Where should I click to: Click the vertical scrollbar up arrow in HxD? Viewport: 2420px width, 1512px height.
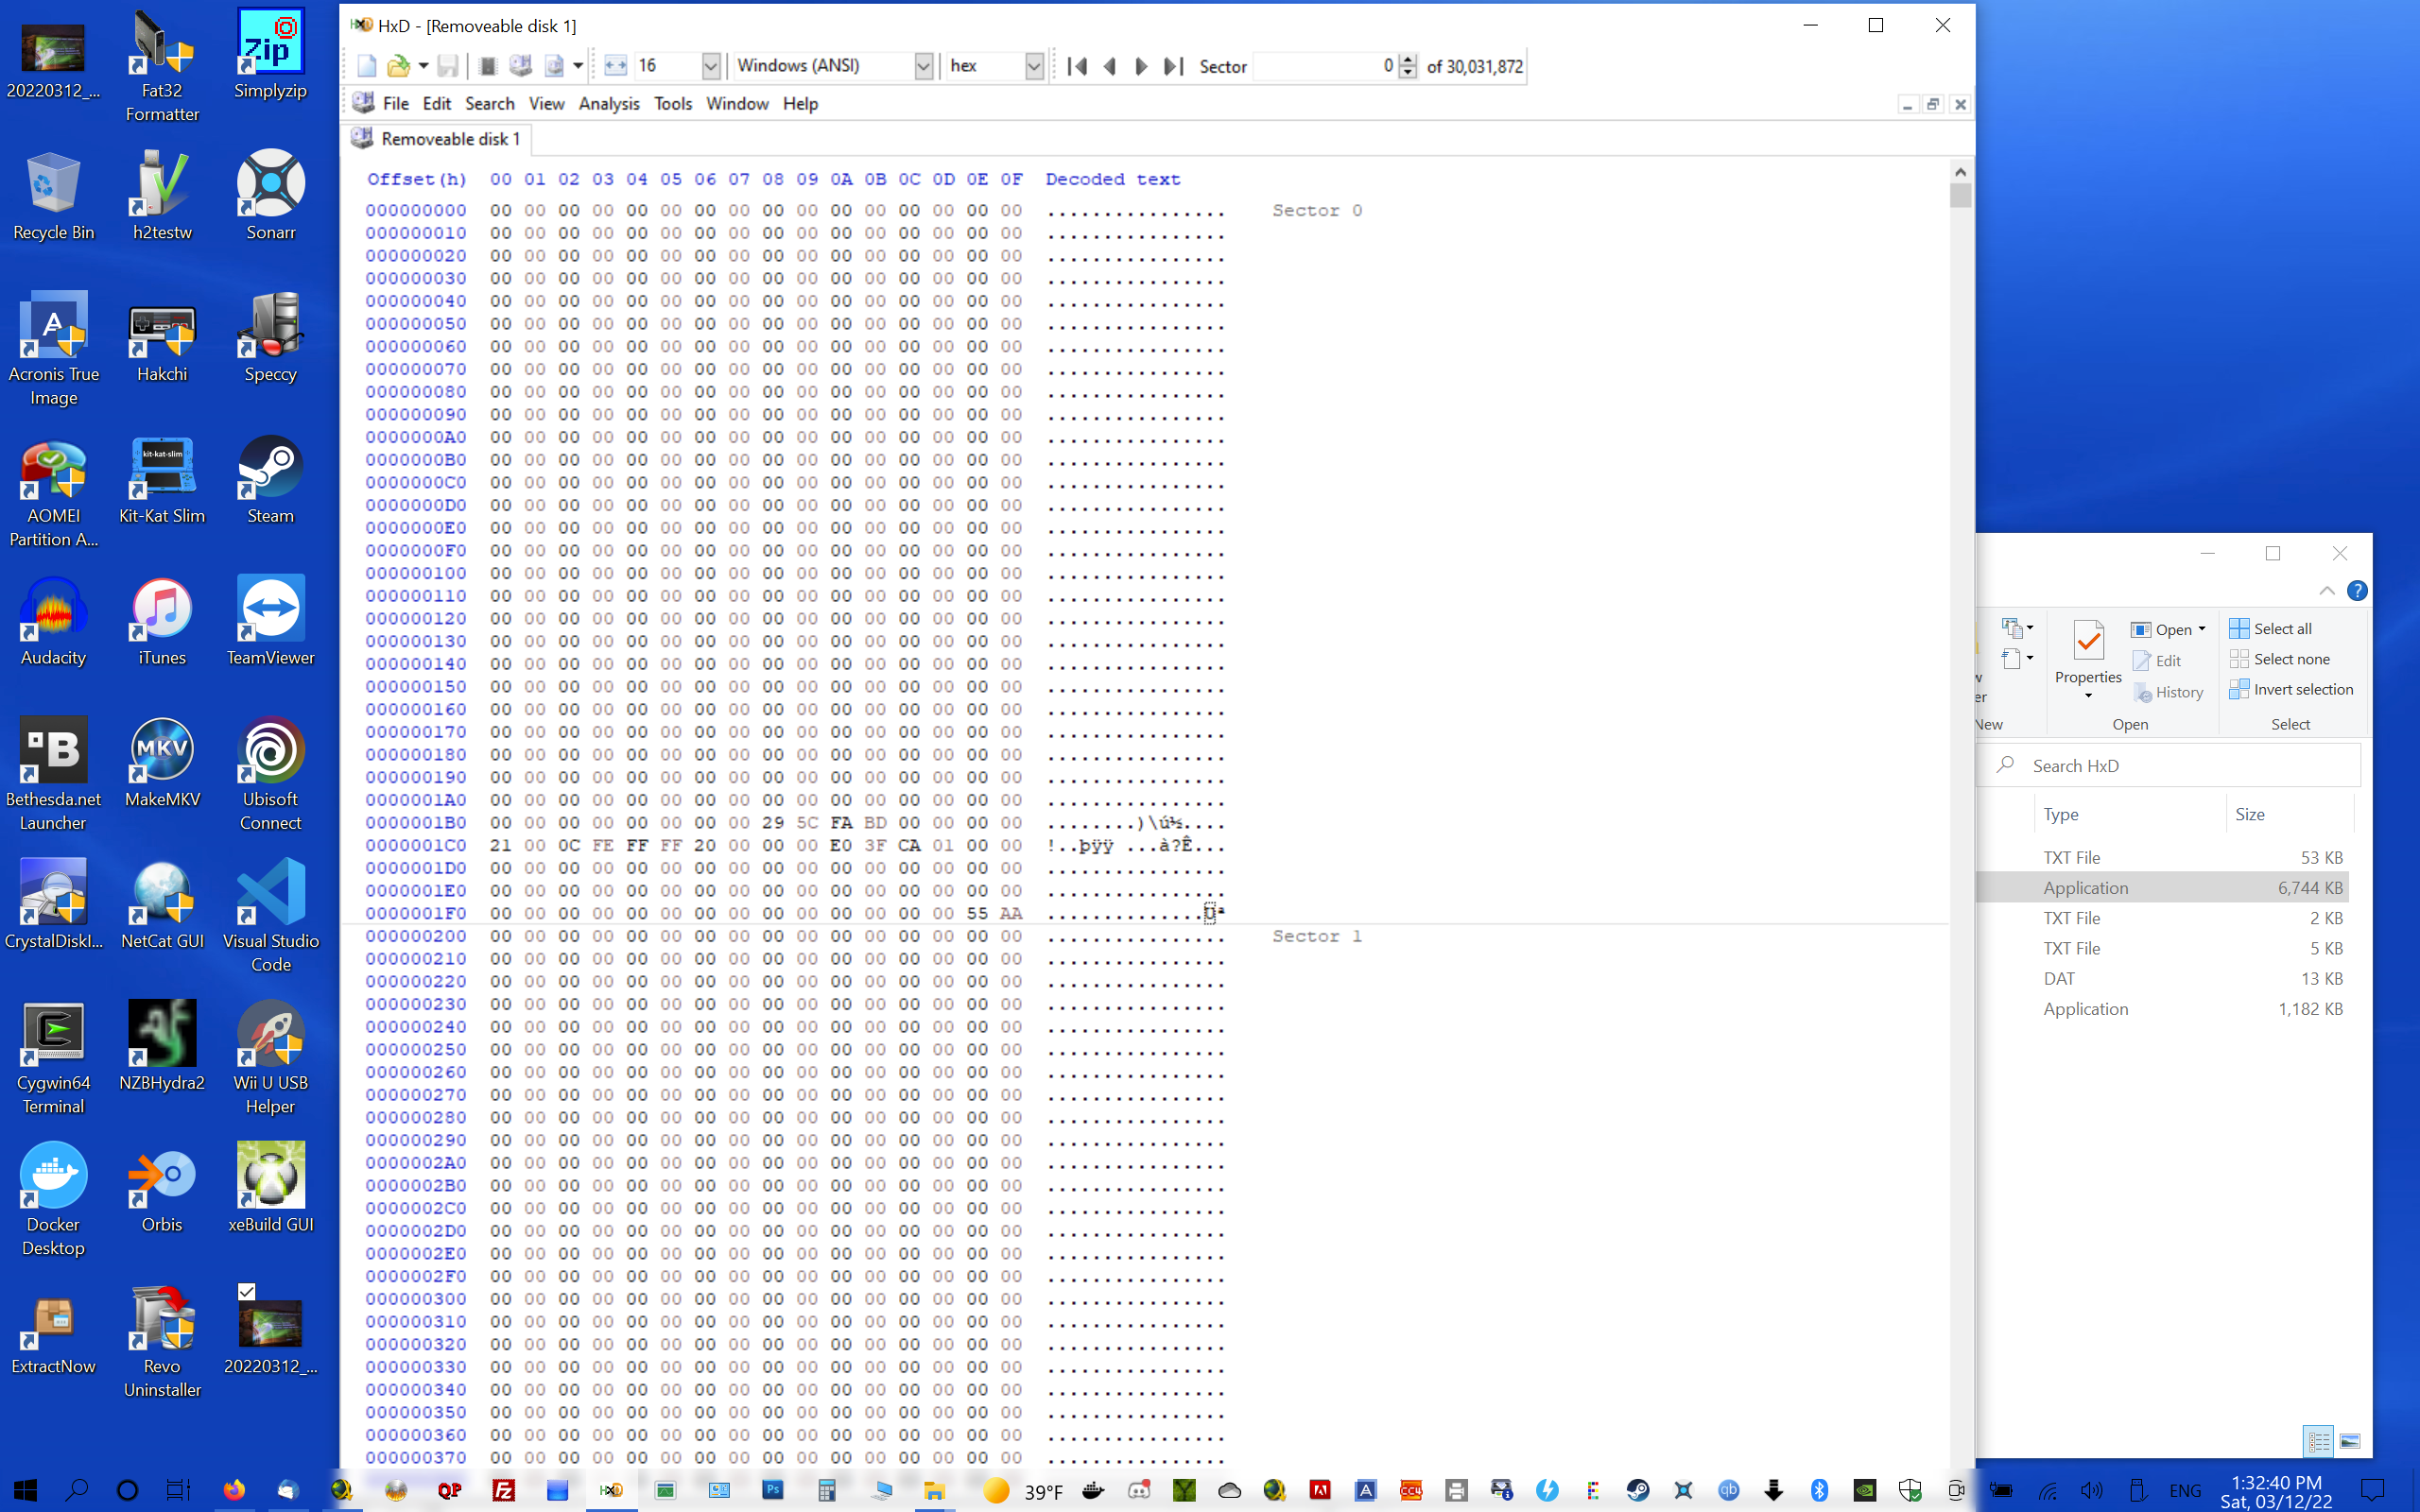tap(1960, 172)
